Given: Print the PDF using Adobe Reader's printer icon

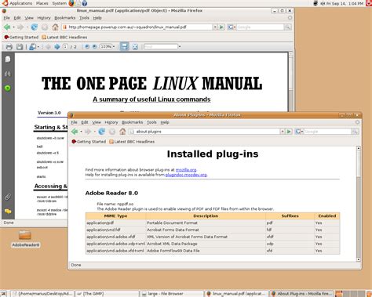Looking at the screenshot, I should tap(9, 47).
